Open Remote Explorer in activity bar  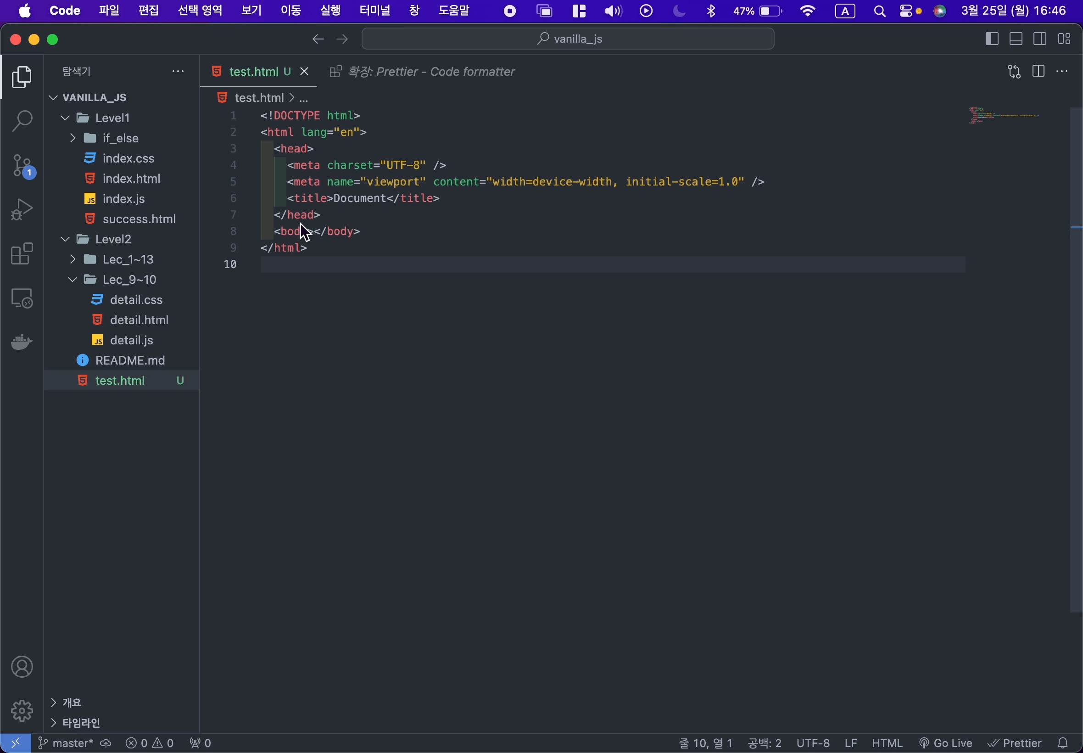tap(22, 298)
